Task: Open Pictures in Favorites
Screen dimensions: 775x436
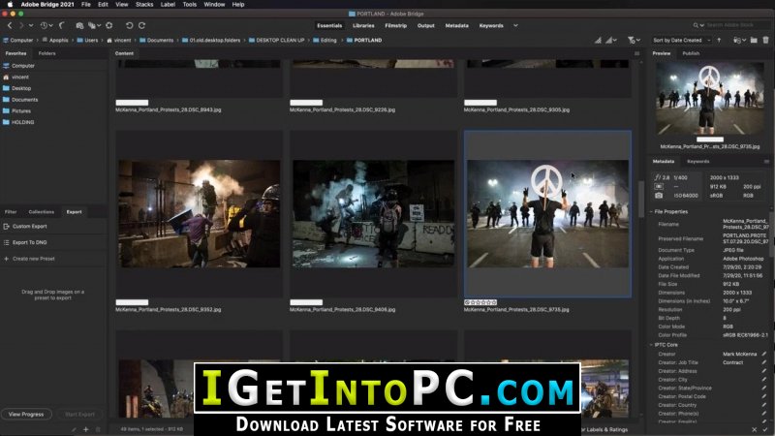Action: [21, 110]
